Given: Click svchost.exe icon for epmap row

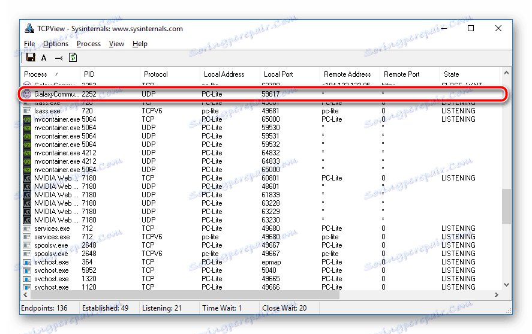Looking at the screenshot, I should (x=26, y=262).
